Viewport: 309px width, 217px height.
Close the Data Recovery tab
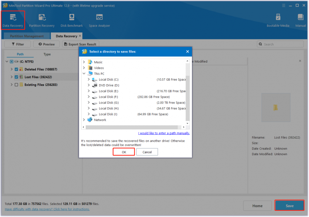(80, 36)
